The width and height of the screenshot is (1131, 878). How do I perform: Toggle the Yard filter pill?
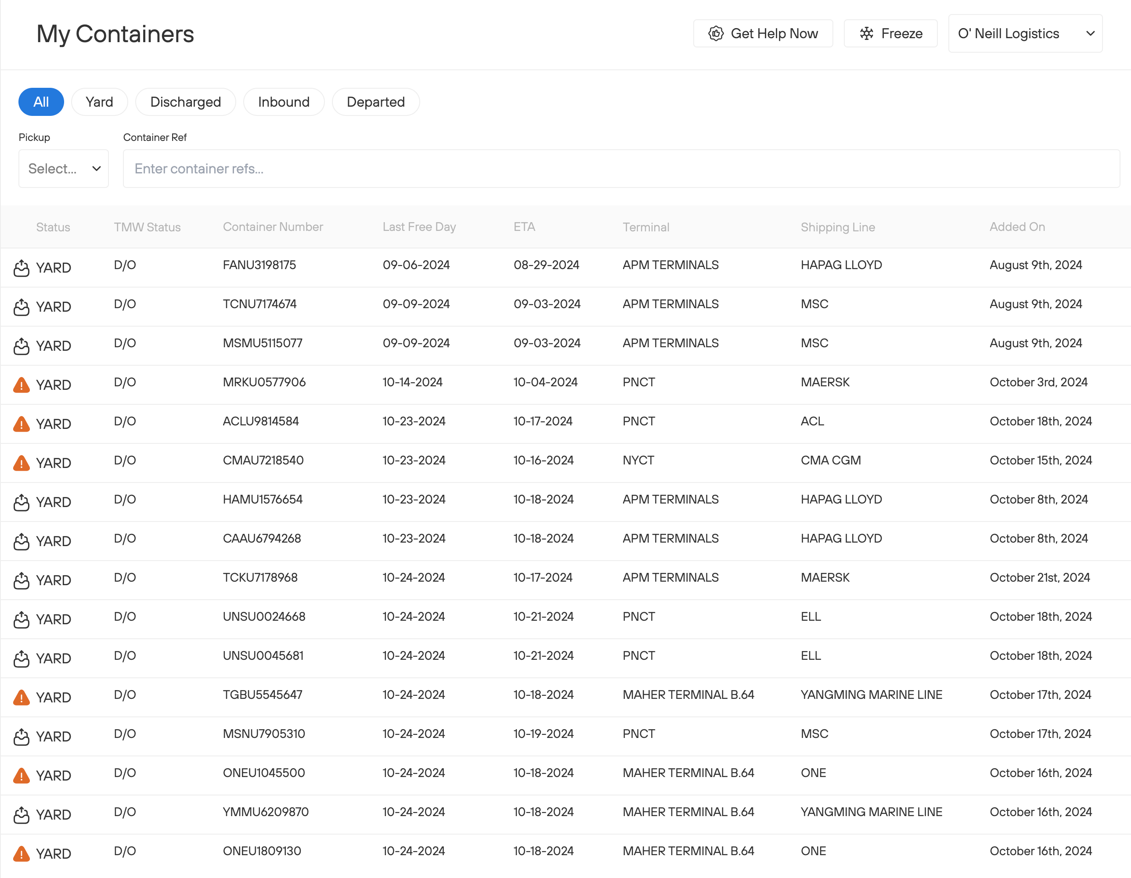[x=99, y=101]
